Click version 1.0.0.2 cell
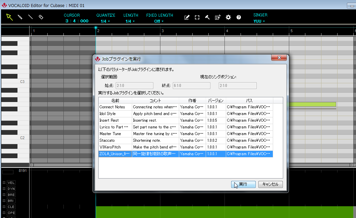 [x=216, y=140]
